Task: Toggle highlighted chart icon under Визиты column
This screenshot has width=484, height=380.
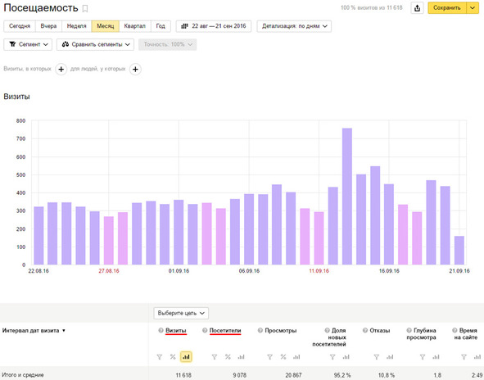Action: (186, 357)
